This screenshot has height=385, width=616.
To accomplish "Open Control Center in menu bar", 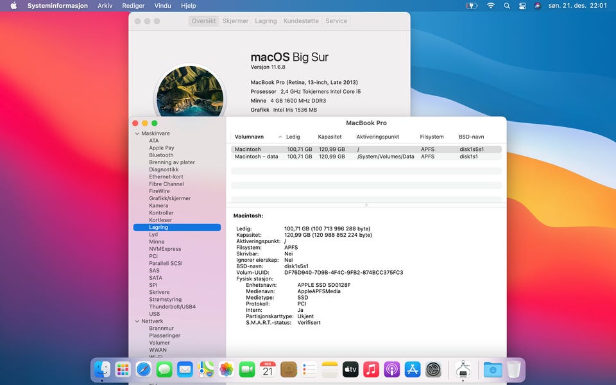I will 522,6.
